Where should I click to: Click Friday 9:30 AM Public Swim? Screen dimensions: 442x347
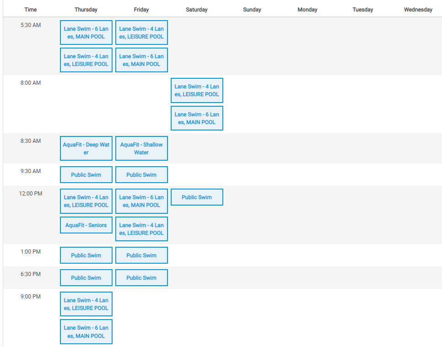(141, 174)
